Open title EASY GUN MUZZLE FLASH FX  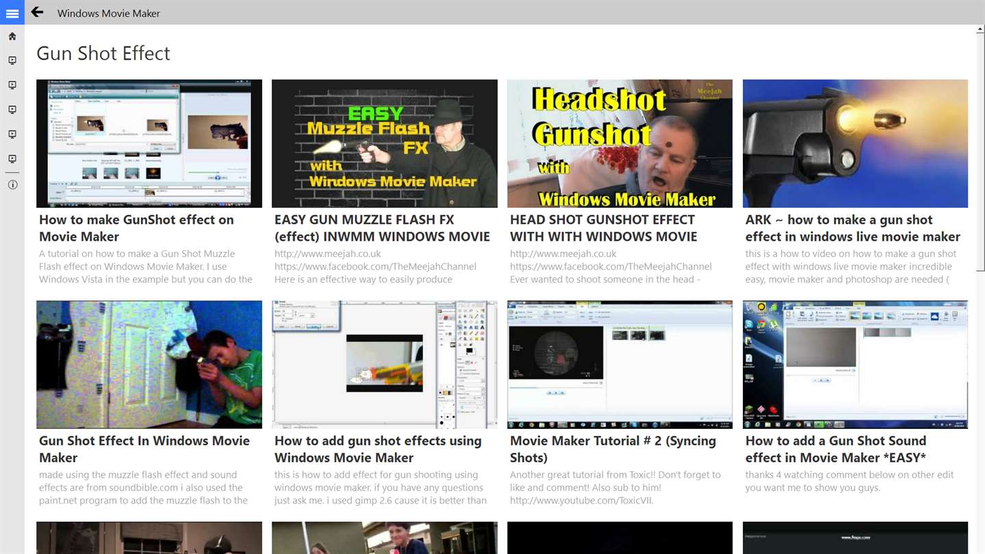[x=382, y=228]
